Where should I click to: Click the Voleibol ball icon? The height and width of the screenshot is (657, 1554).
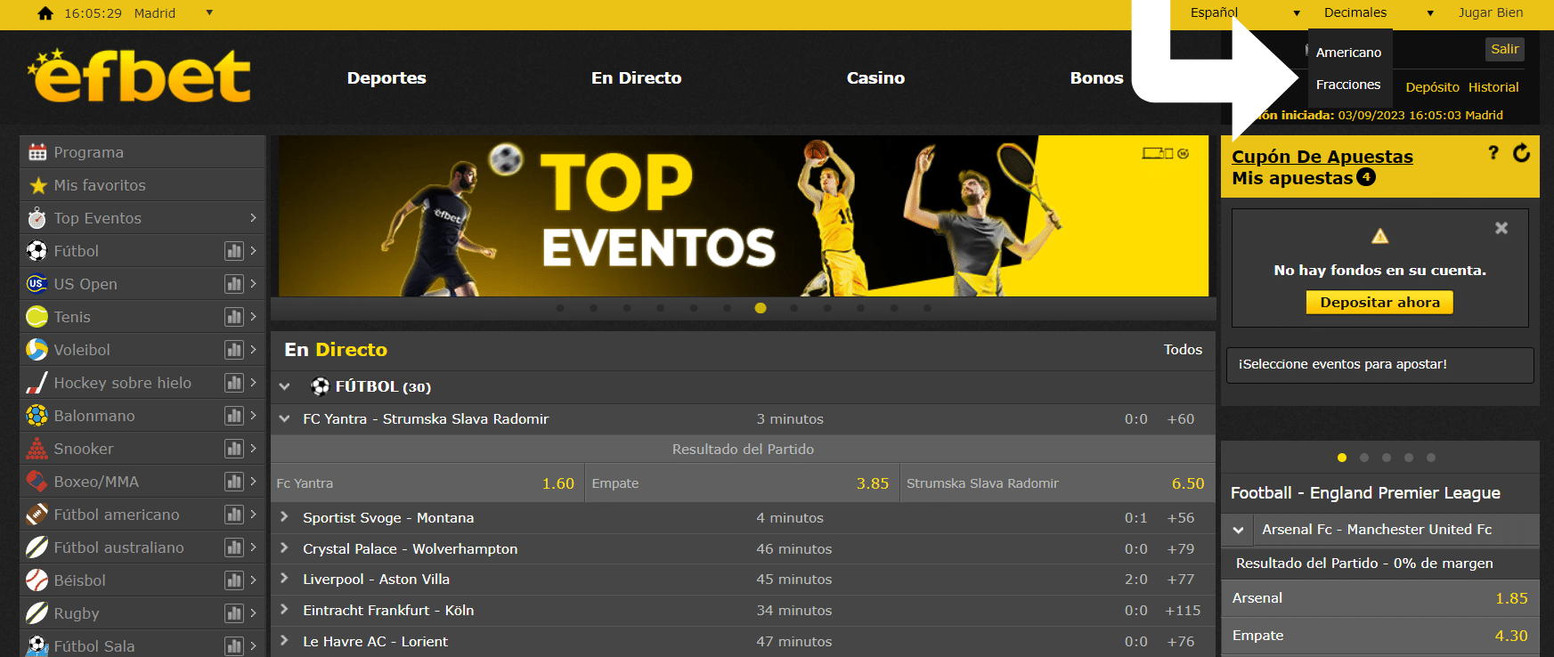(37, 350)
